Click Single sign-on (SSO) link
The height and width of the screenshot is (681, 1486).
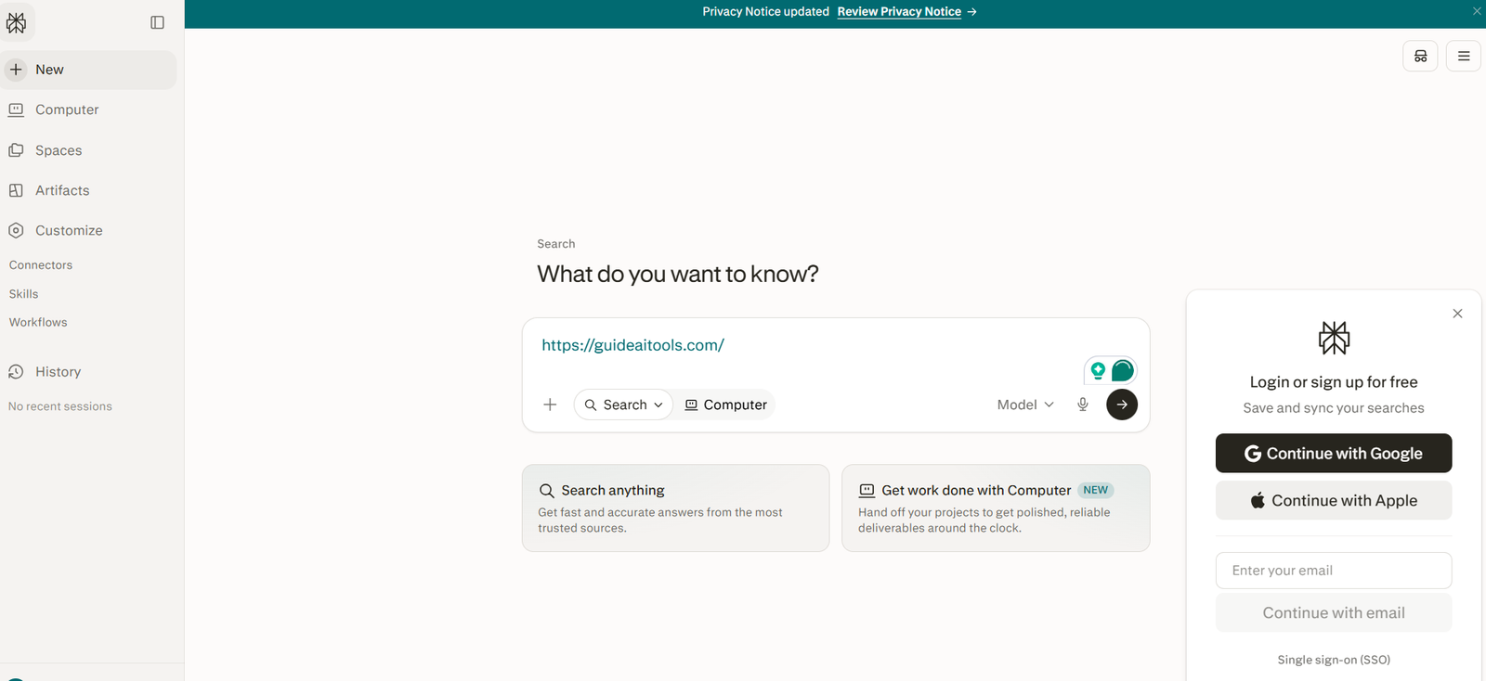pyautogui.click(x=1334, y=661)
